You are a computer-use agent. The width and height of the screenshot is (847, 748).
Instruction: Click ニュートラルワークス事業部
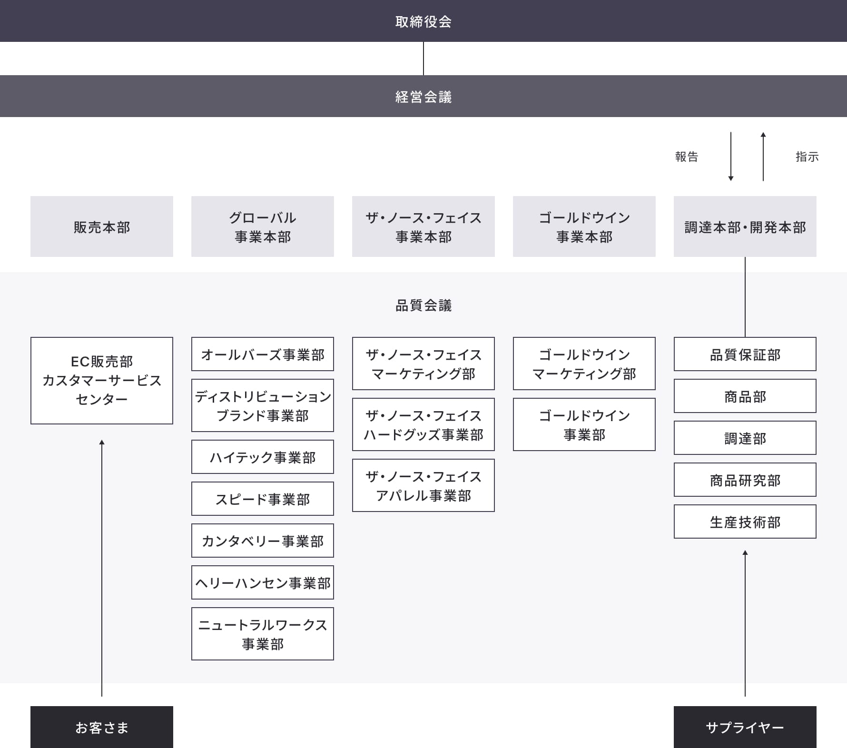point(262,634)
